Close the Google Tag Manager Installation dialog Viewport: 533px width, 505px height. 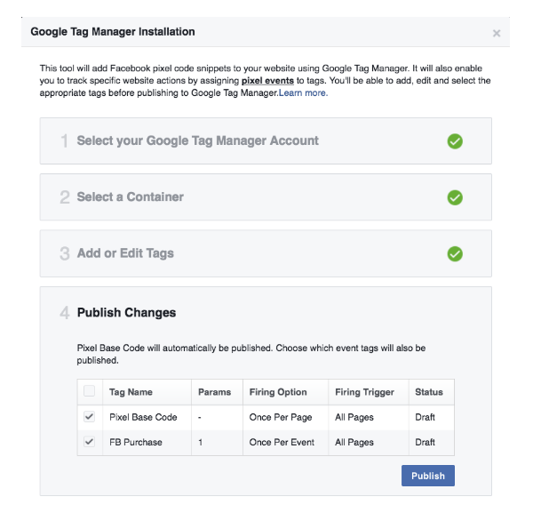497,33
